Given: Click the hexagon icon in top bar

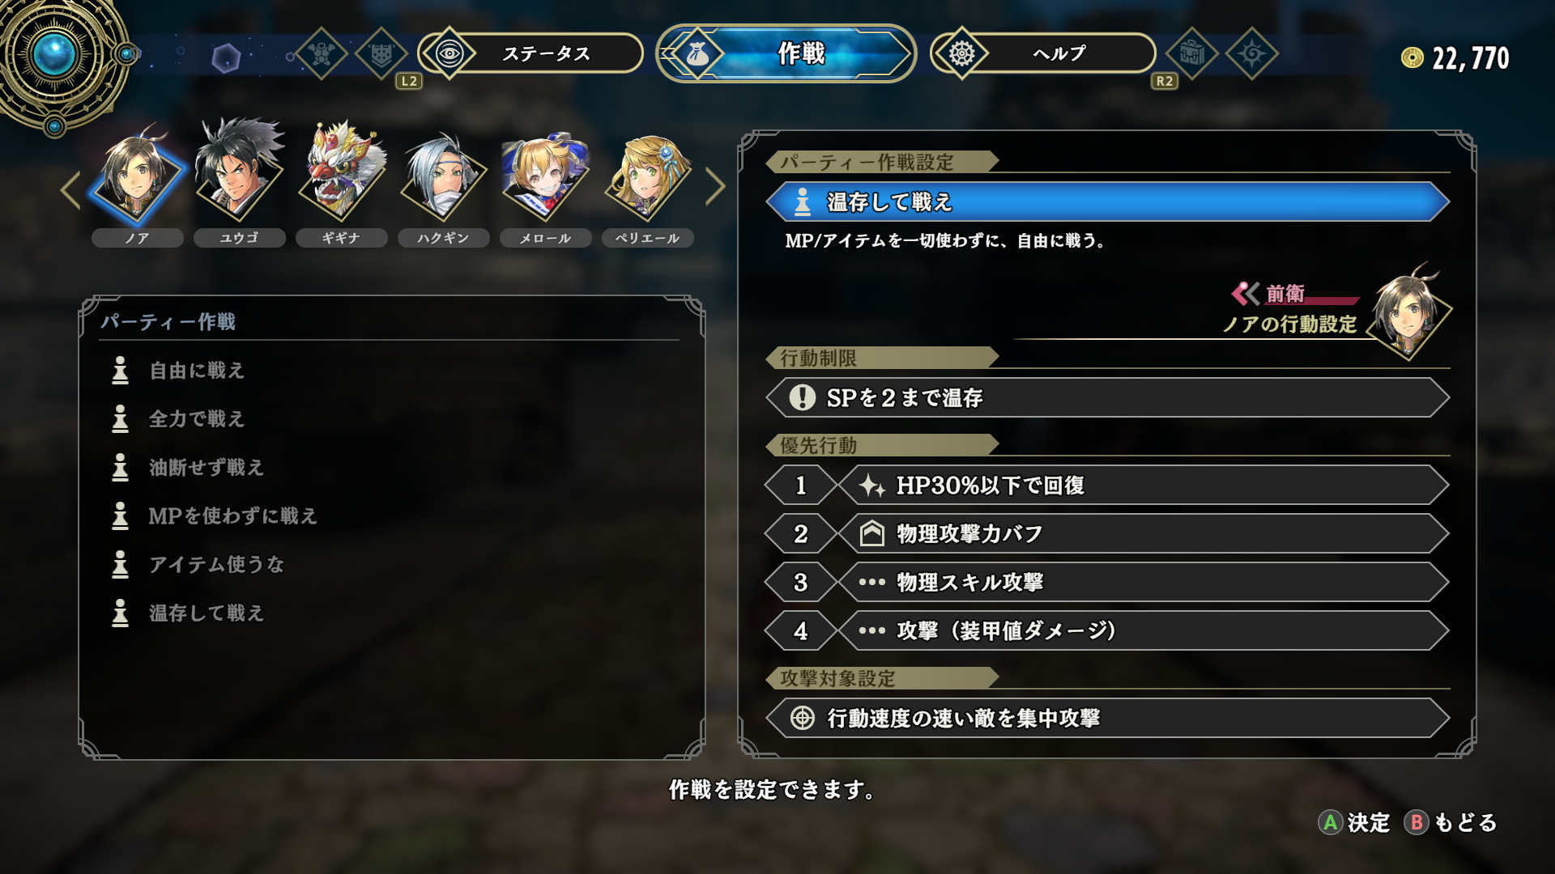Looking at the screenshot, I should (x=226, y=57).
